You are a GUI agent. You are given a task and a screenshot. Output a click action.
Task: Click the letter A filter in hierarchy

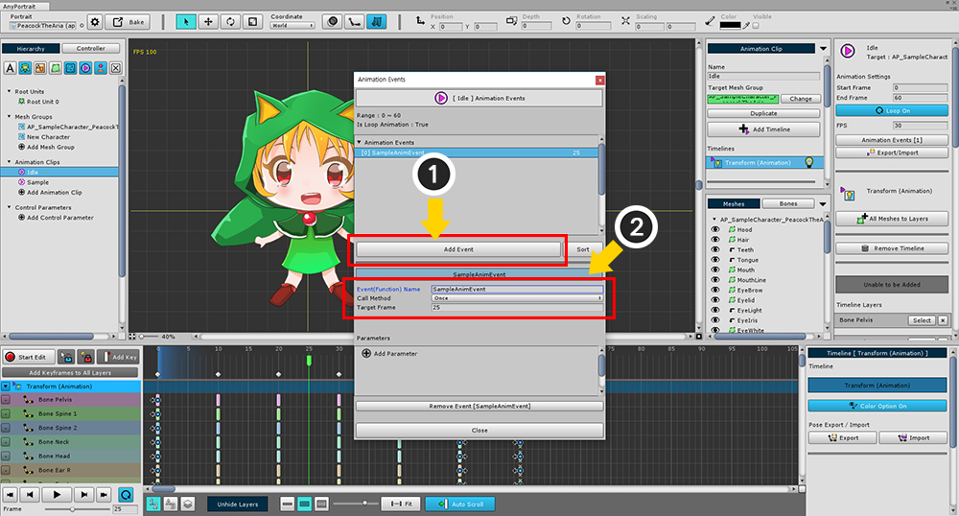coord(10,68)
